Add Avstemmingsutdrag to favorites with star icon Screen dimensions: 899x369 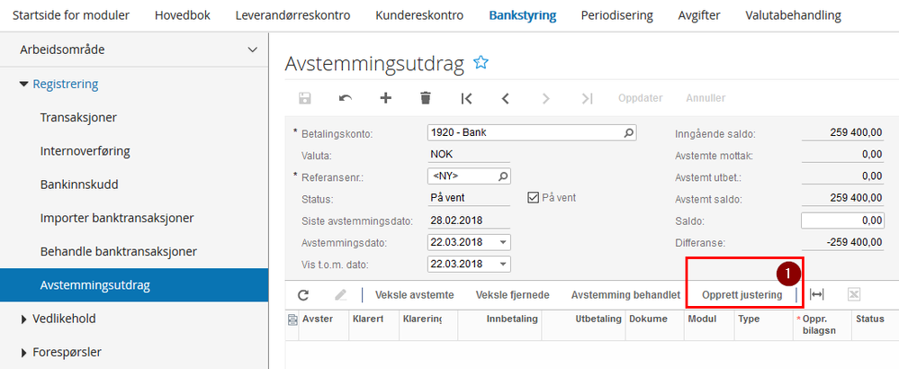[x=481, y=63]
